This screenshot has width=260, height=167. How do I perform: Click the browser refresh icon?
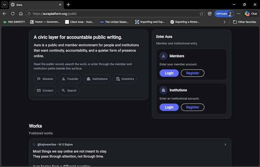[x=13, y=14]
